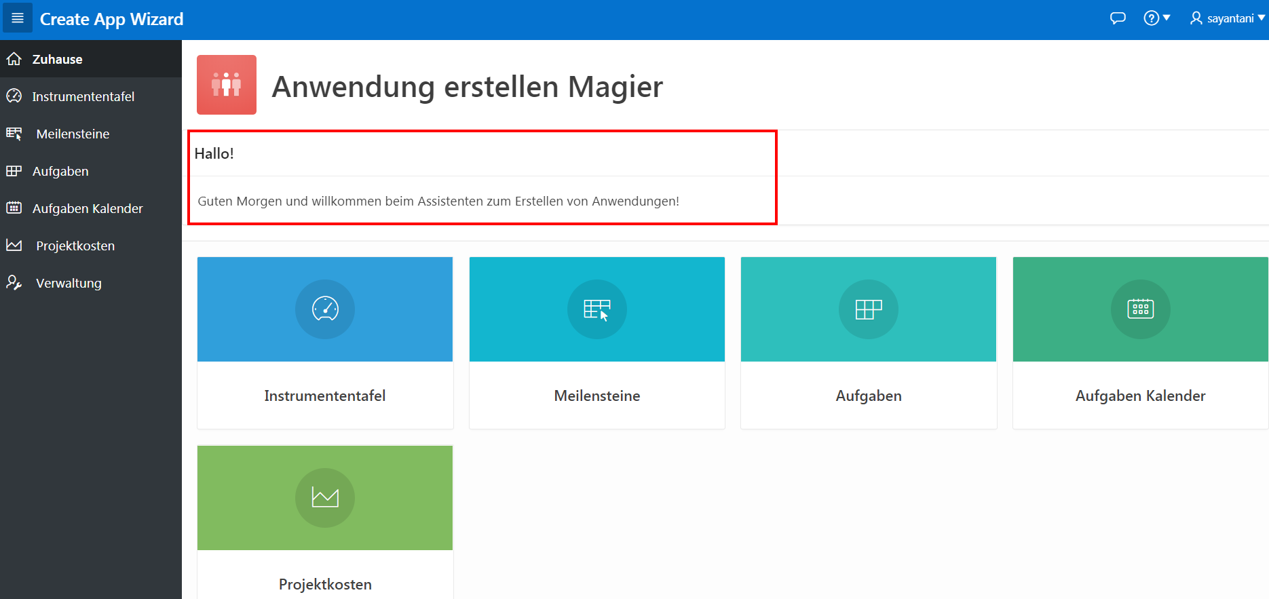Open Projektkosten in the sidebar

[91, 246]
